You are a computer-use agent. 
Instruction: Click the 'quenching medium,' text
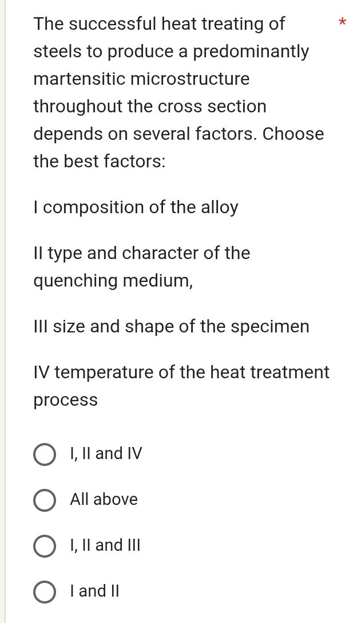click(x=113, y=281)
